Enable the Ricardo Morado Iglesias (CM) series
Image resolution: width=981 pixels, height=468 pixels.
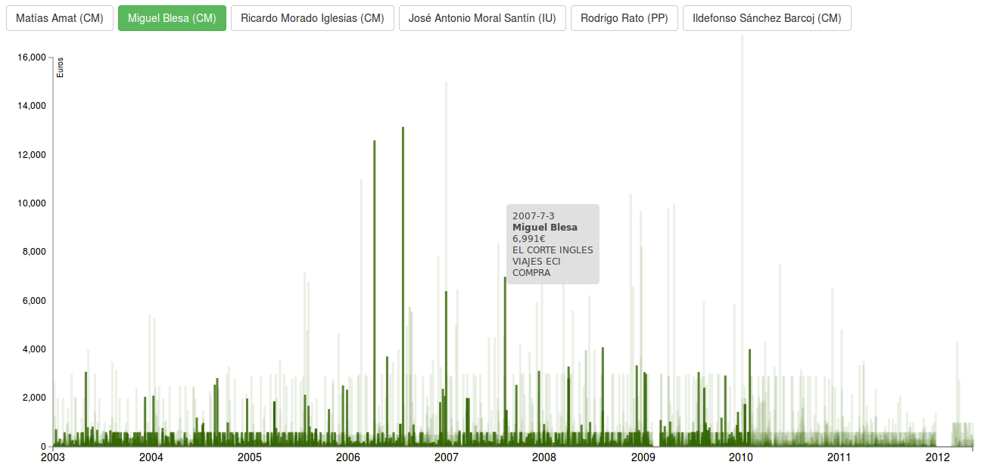coord(312,18)
